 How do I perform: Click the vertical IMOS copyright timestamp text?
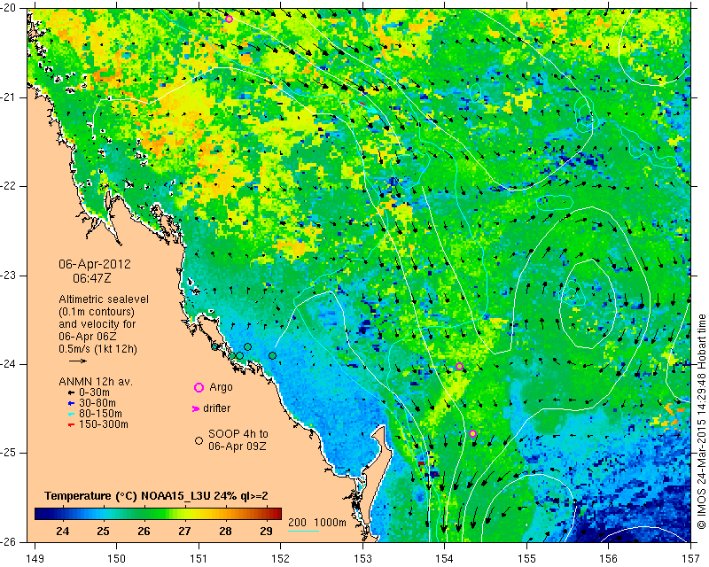click(702, 420)
